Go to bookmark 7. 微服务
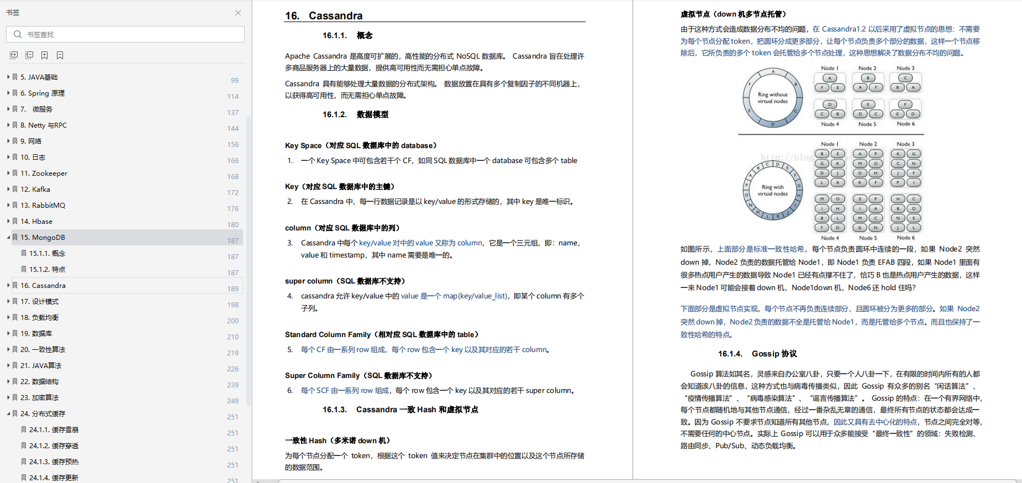The width and height of the screenshot is (1022, 483). [36, 109]
